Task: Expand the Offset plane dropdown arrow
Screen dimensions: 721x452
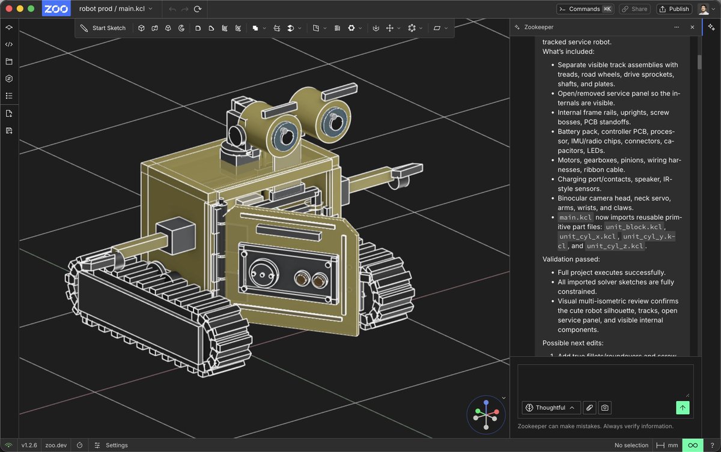Action: pos(325,28)
